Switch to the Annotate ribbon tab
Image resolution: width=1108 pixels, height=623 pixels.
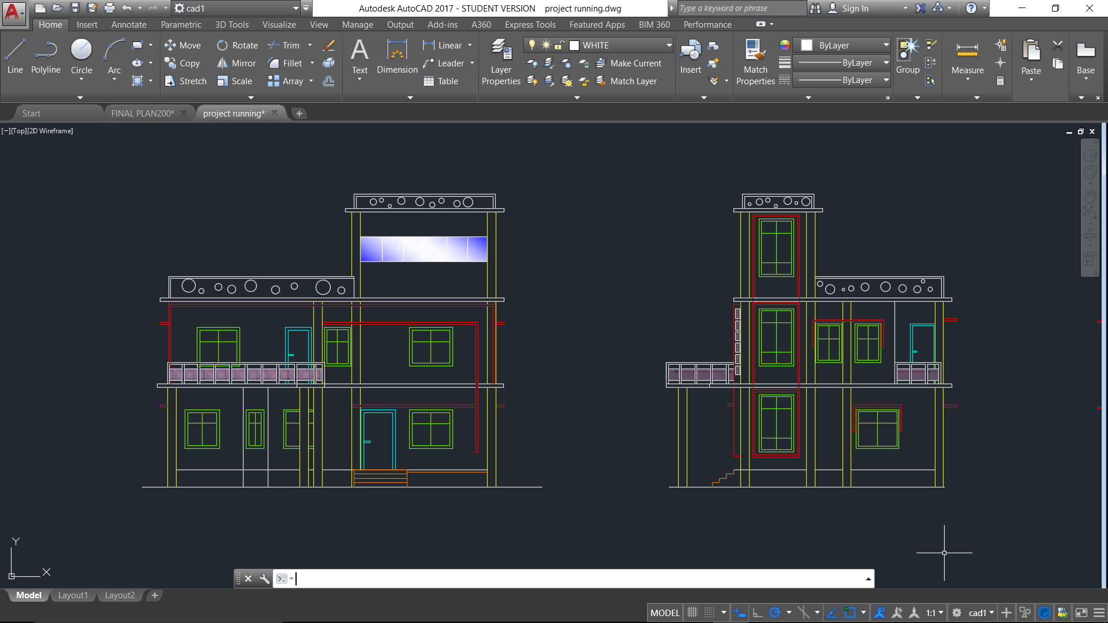click(129, 24)
